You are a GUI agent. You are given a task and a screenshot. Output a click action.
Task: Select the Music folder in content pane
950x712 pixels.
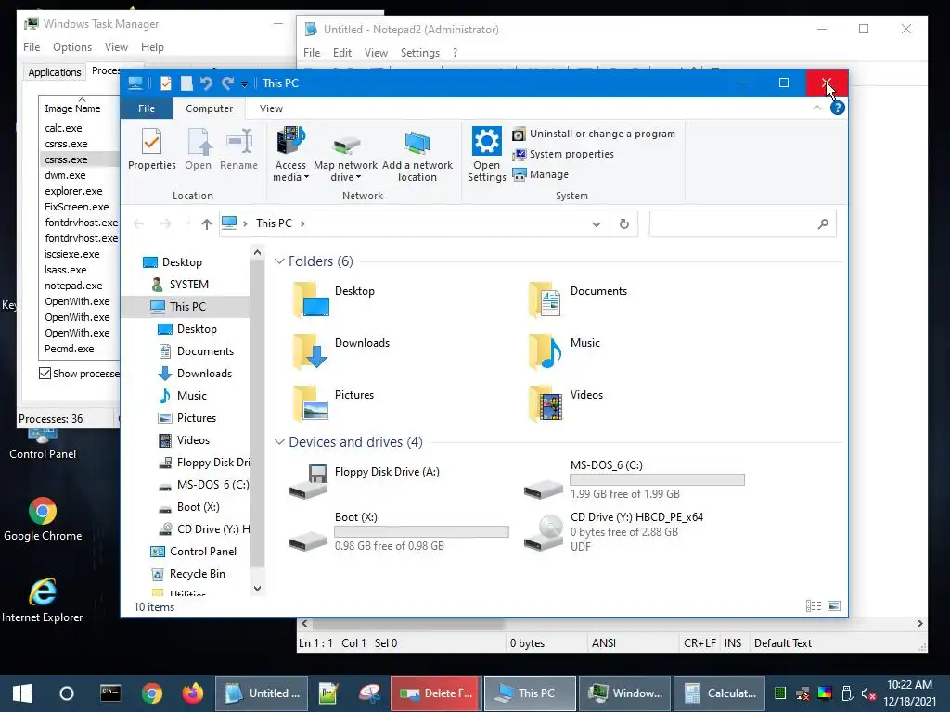[563, 351]
